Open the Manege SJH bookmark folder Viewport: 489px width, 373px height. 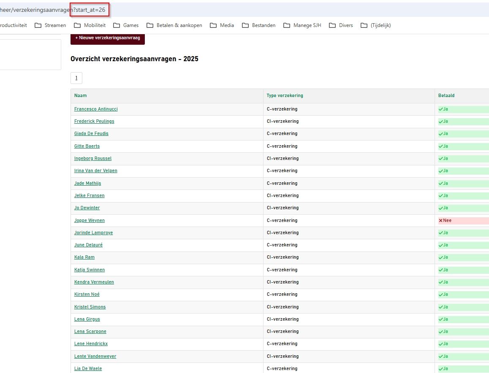tap(302, 25)
